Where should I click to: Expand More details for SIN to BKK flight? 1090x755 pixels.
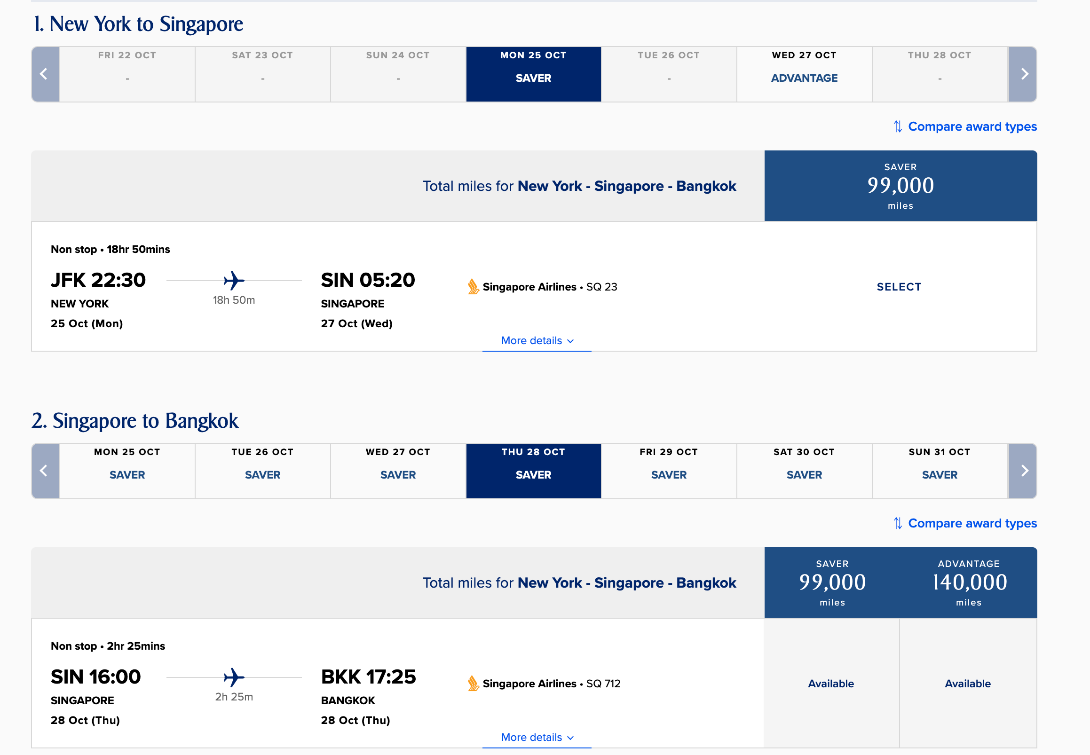tap(537, 738)
